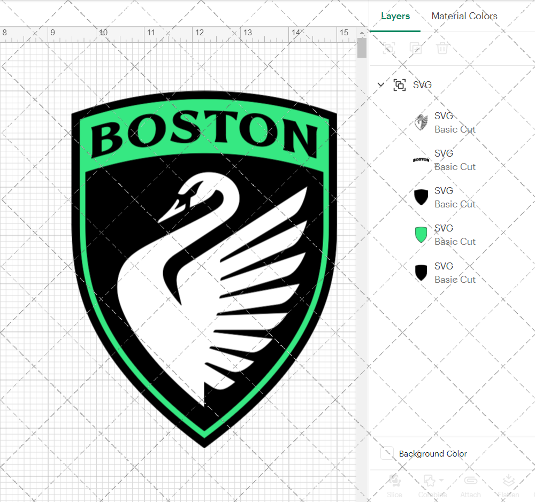
Task: Select the SVG group icon
Action: (x=400, y=84)
